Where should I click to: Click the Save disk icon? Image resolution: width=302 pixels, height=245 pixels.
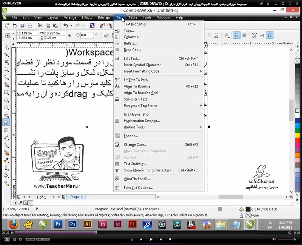click(22, 25)
